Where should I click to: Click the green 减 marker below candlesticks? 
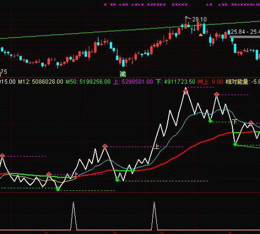click(x=123, y=74)
